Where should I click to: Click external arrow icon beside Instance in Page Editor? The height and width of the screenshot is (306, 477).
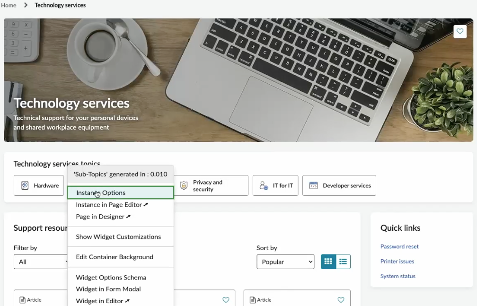(x=146, y=205)
